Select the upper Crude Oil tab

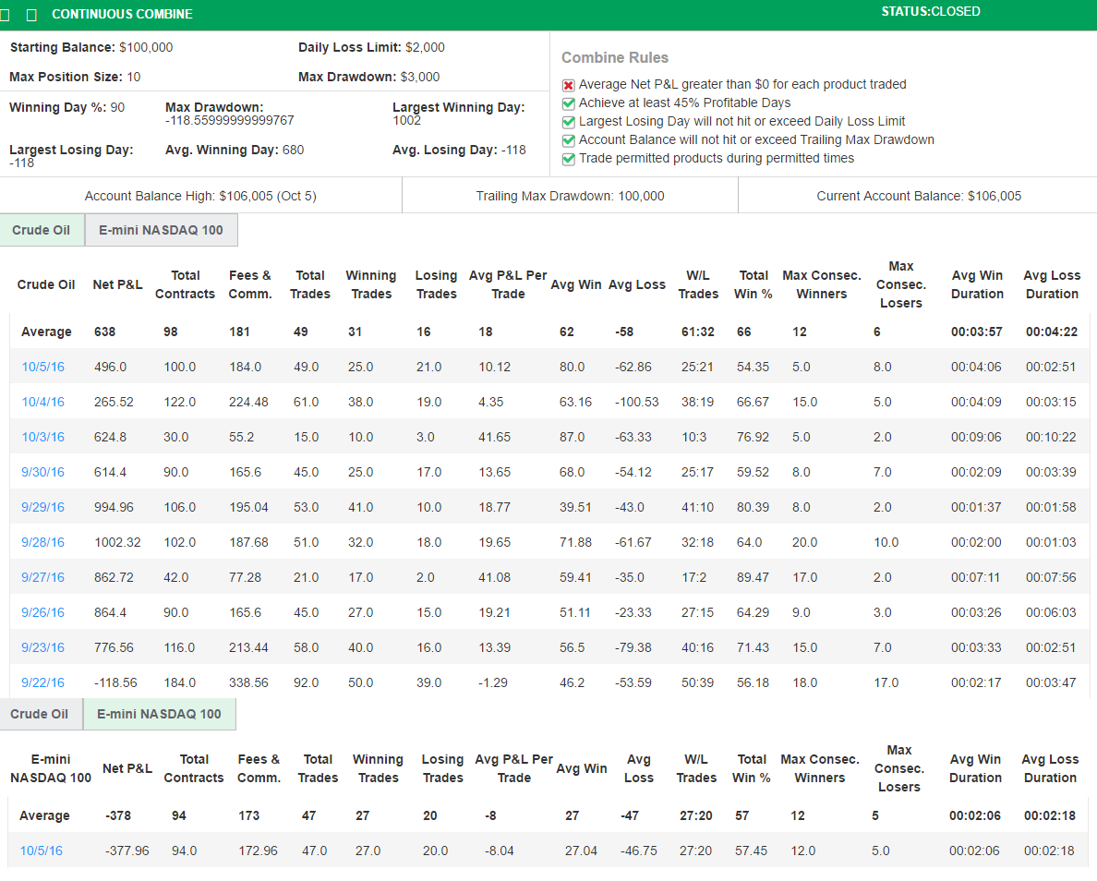point(42,229)
